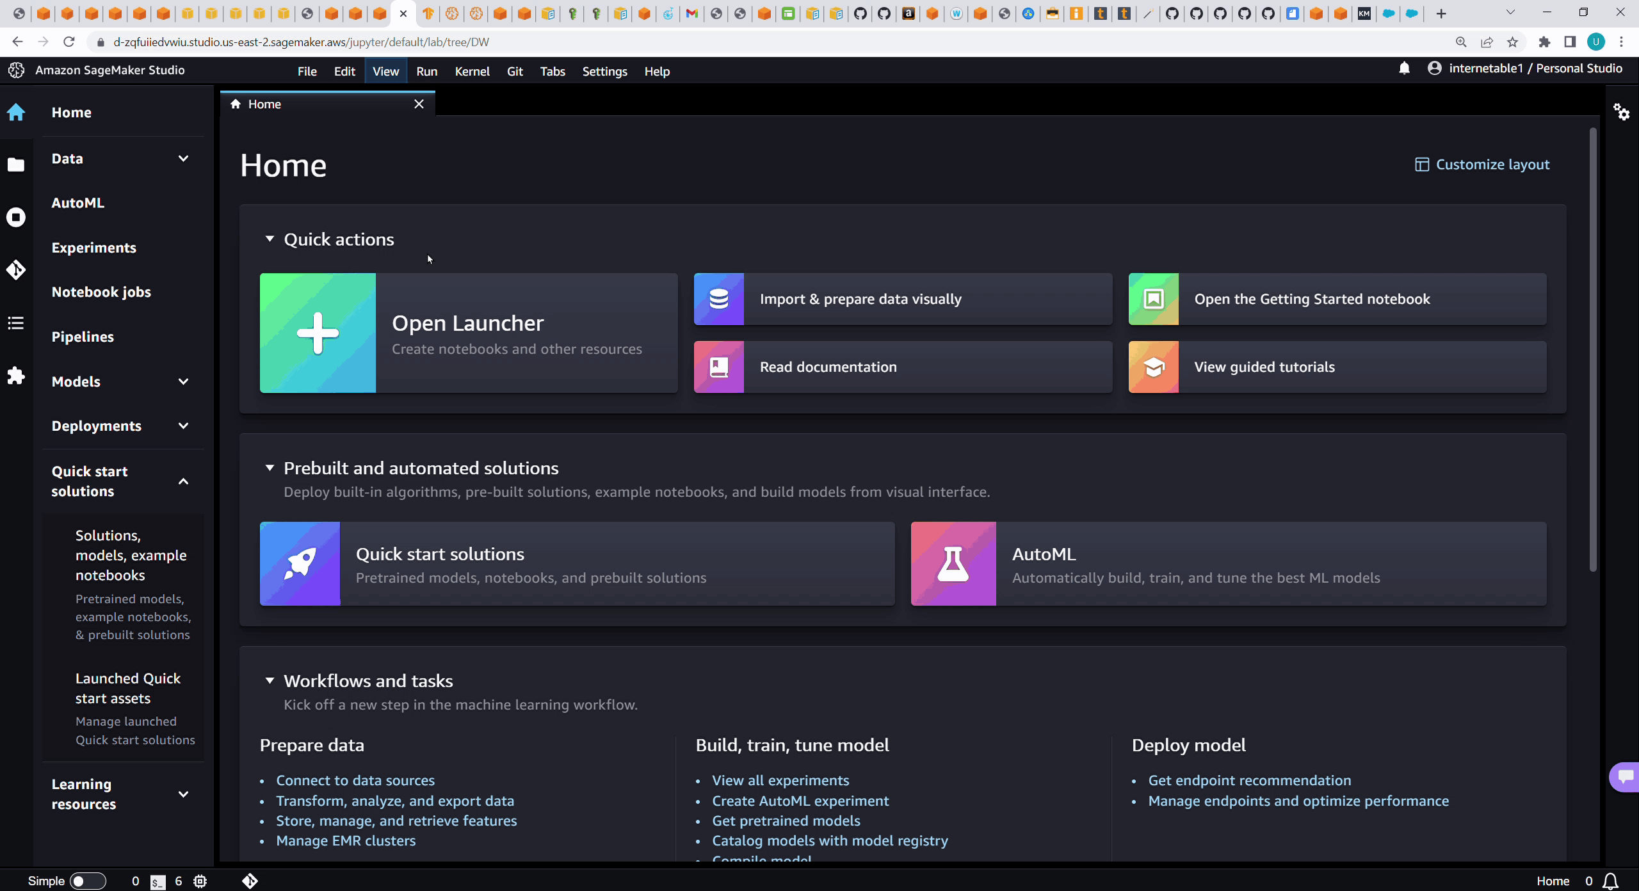The image size is (1639, 891).
Task: Open the Settings menu
Action: click(604, 71)
